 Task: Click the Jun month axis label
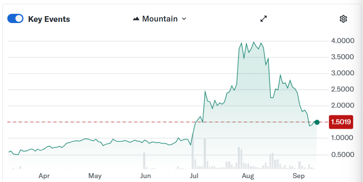[145, 176]
